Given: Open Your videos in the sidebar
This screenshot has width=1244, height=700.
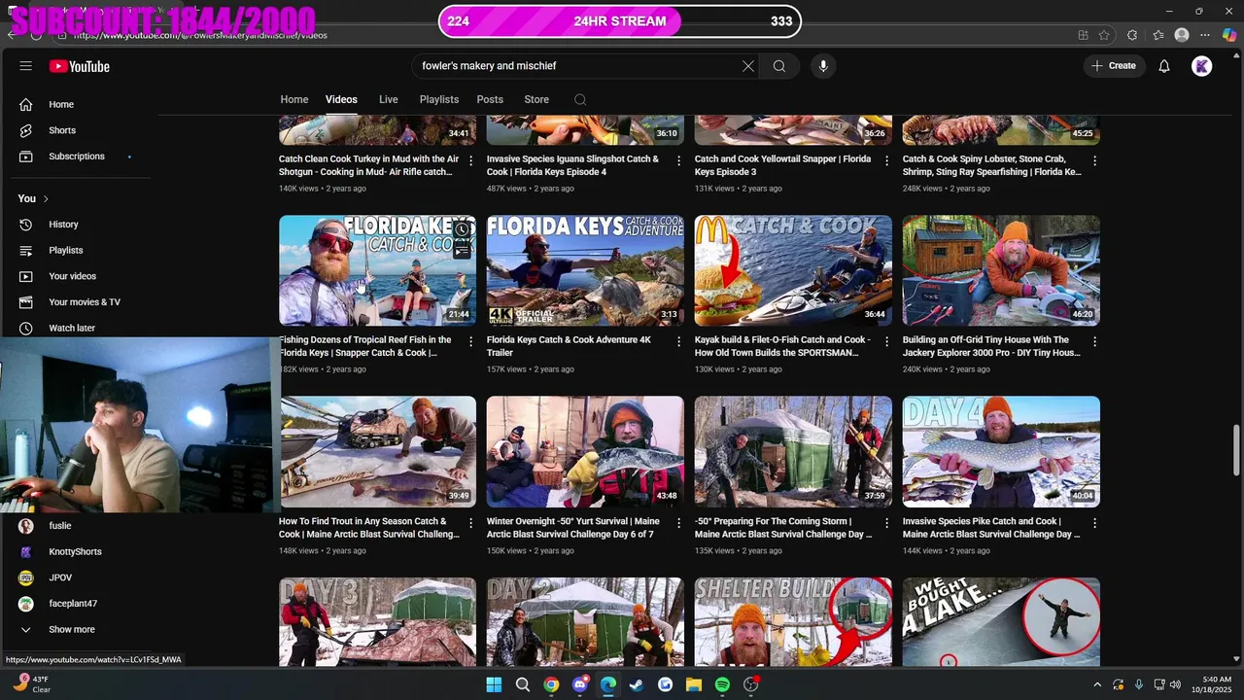Looking at the screenshot, I should [x=72, y=276].
